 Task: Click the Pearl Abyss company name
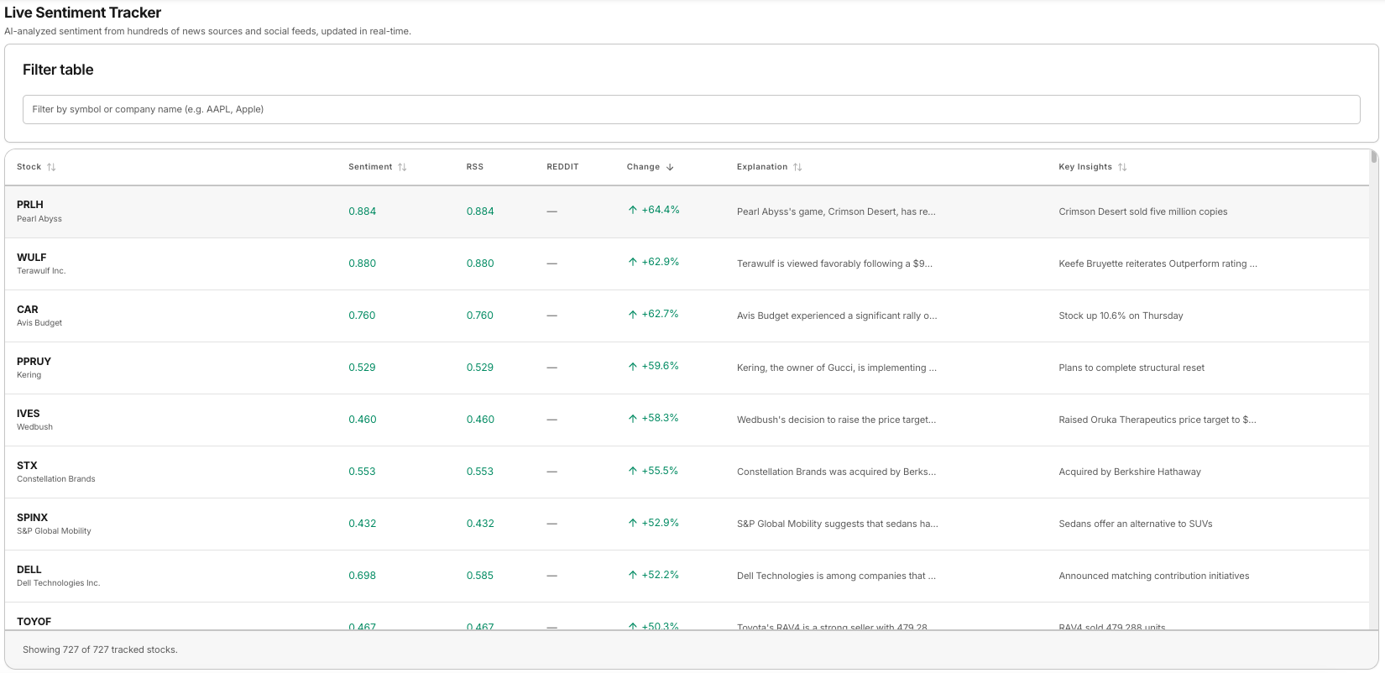(39, 219)
